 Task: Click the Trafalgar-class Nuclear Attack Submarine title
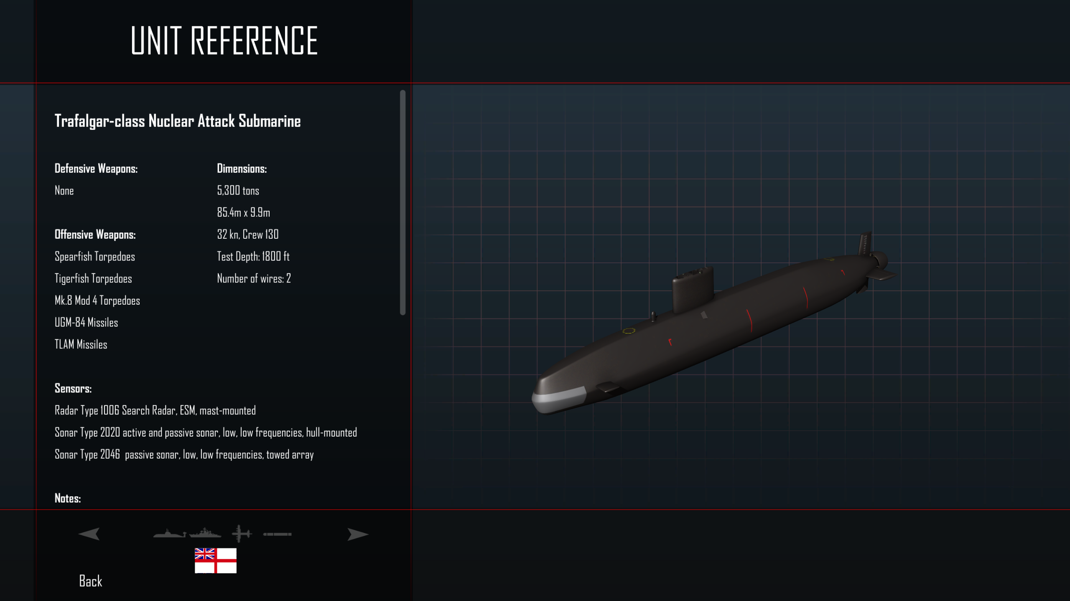(178, 121)
